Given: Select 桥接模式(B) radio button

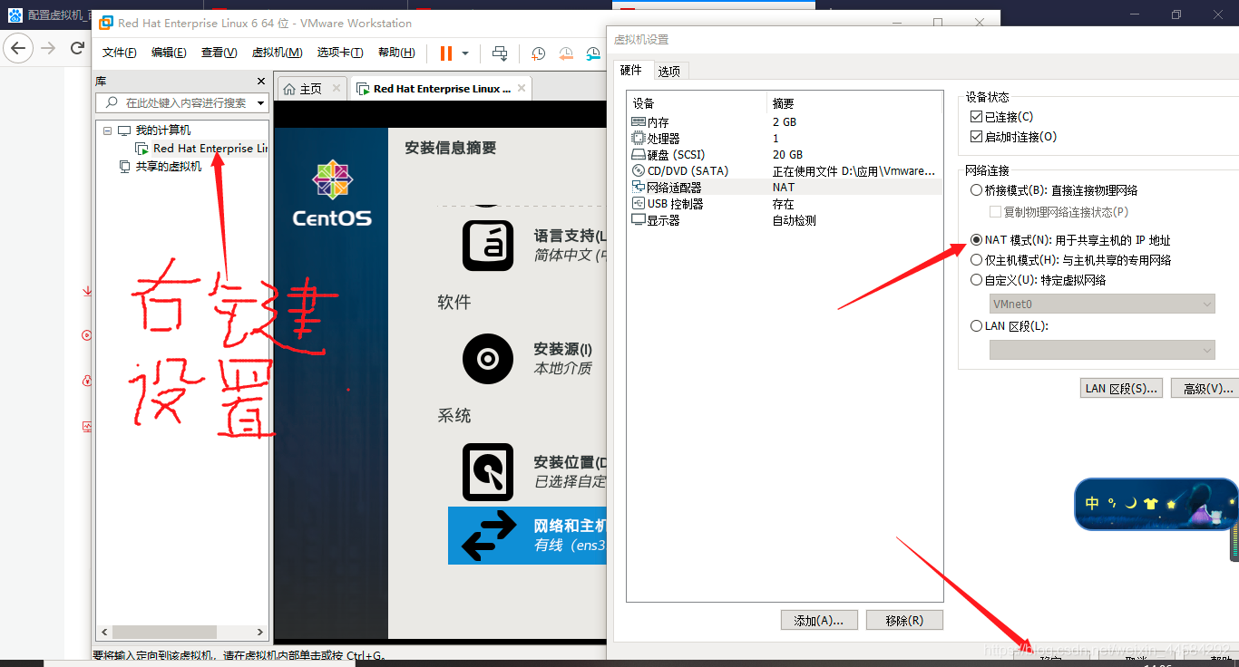Looking at the screenshot, I should [976, 190].
